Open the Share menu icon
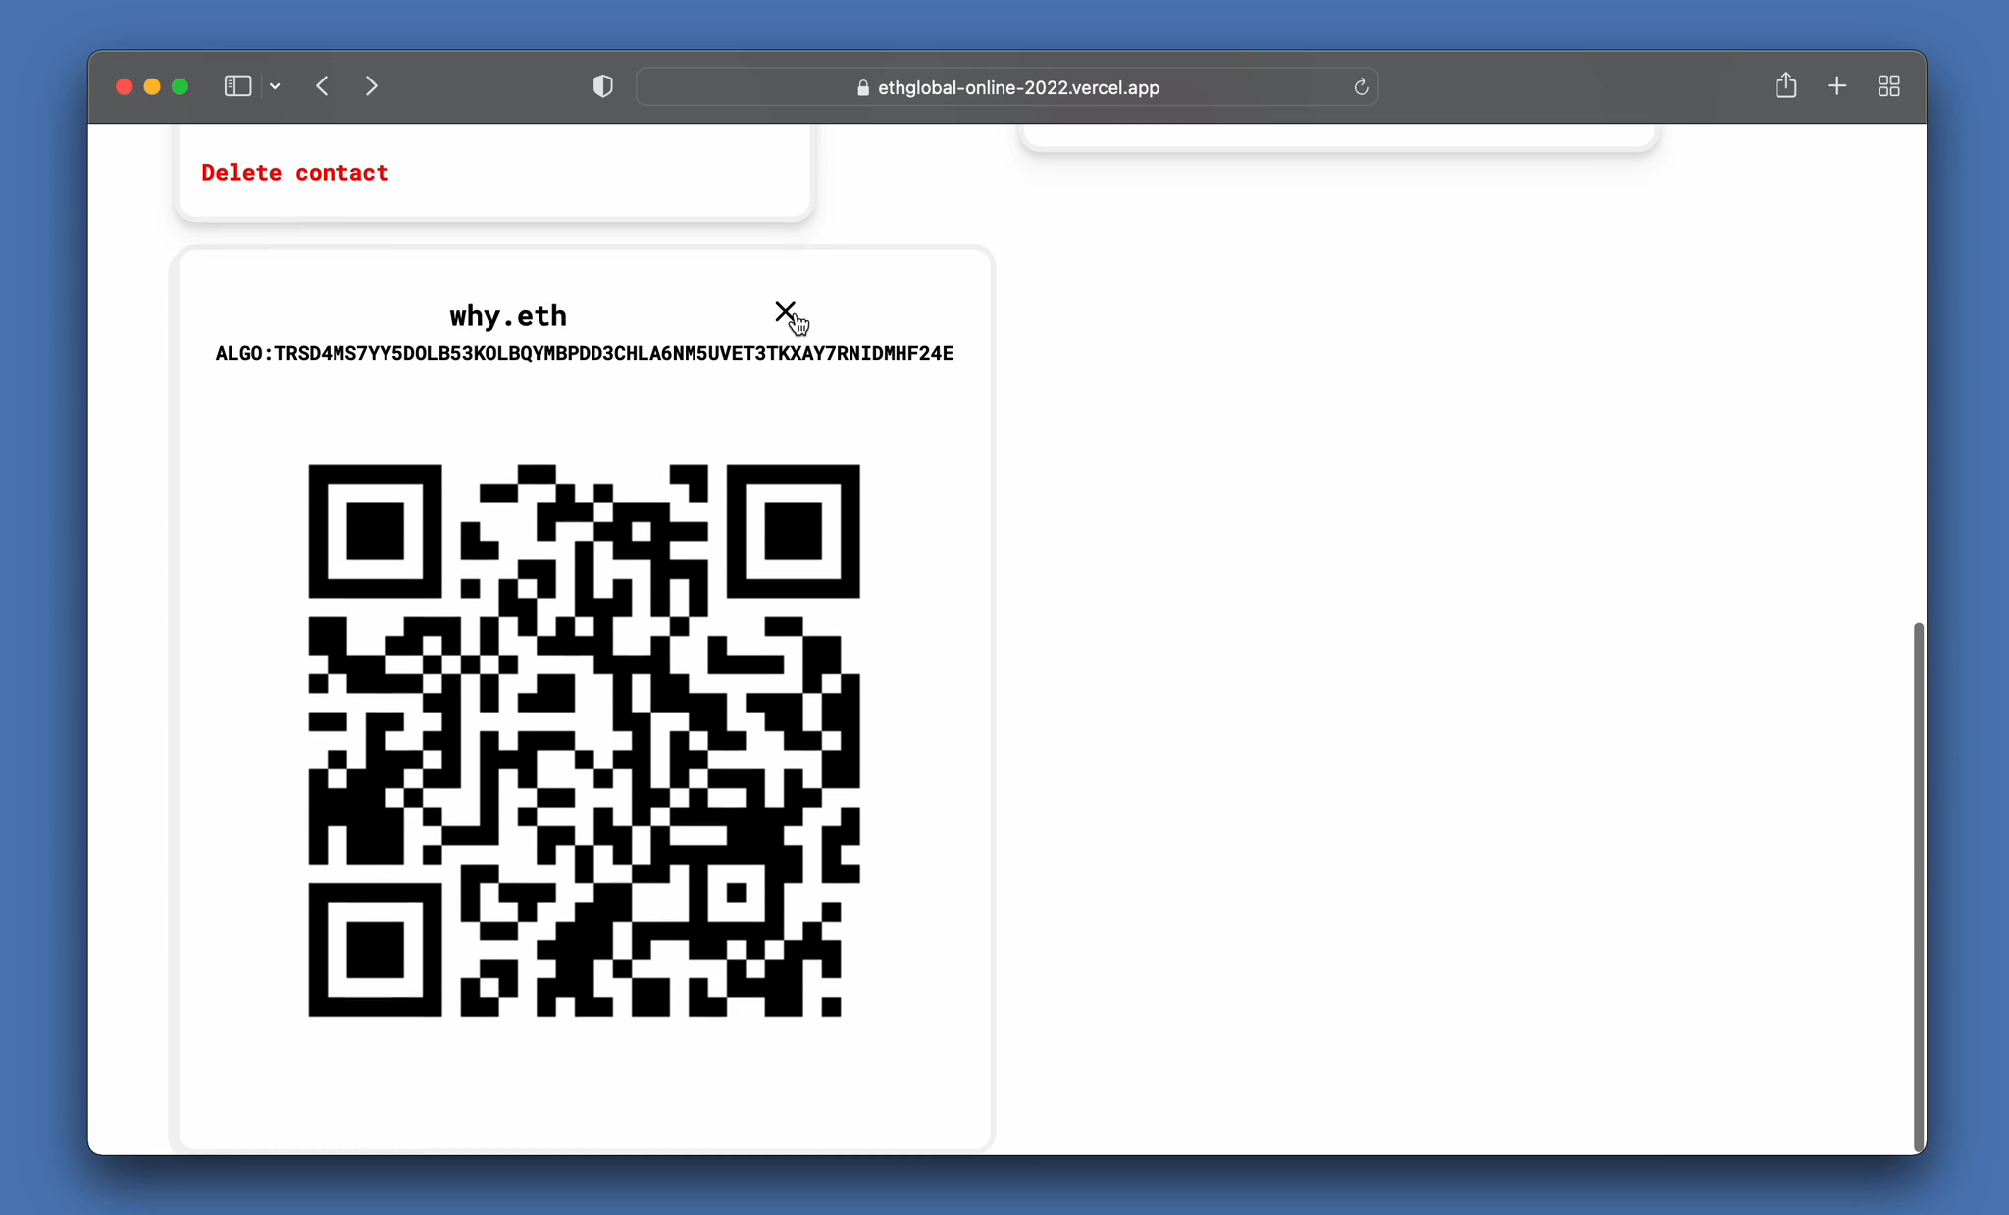The width and height of the screenshot is (2009, 1215). pos(1785,85)
